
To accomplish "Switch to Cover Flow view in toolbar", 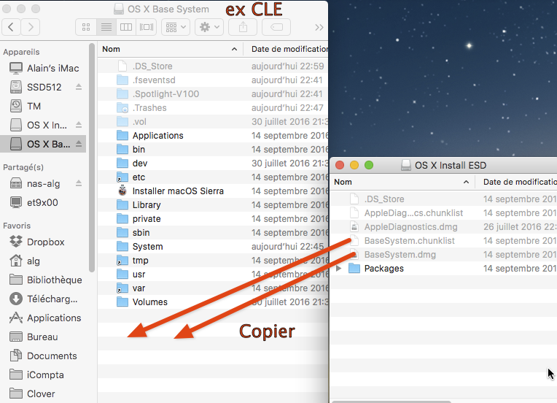I will tap(147, 27).
